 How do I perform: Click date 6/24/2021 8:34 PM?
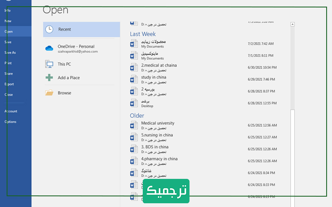click(261, 173)
